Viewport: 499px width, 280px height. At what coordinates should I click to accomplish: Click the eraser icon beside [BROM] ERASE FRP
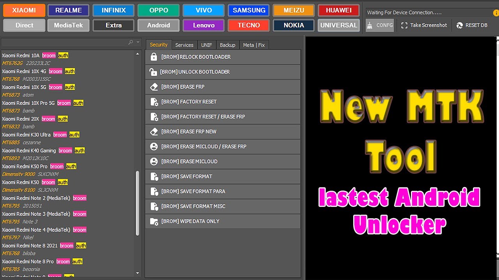click(154, 87)
